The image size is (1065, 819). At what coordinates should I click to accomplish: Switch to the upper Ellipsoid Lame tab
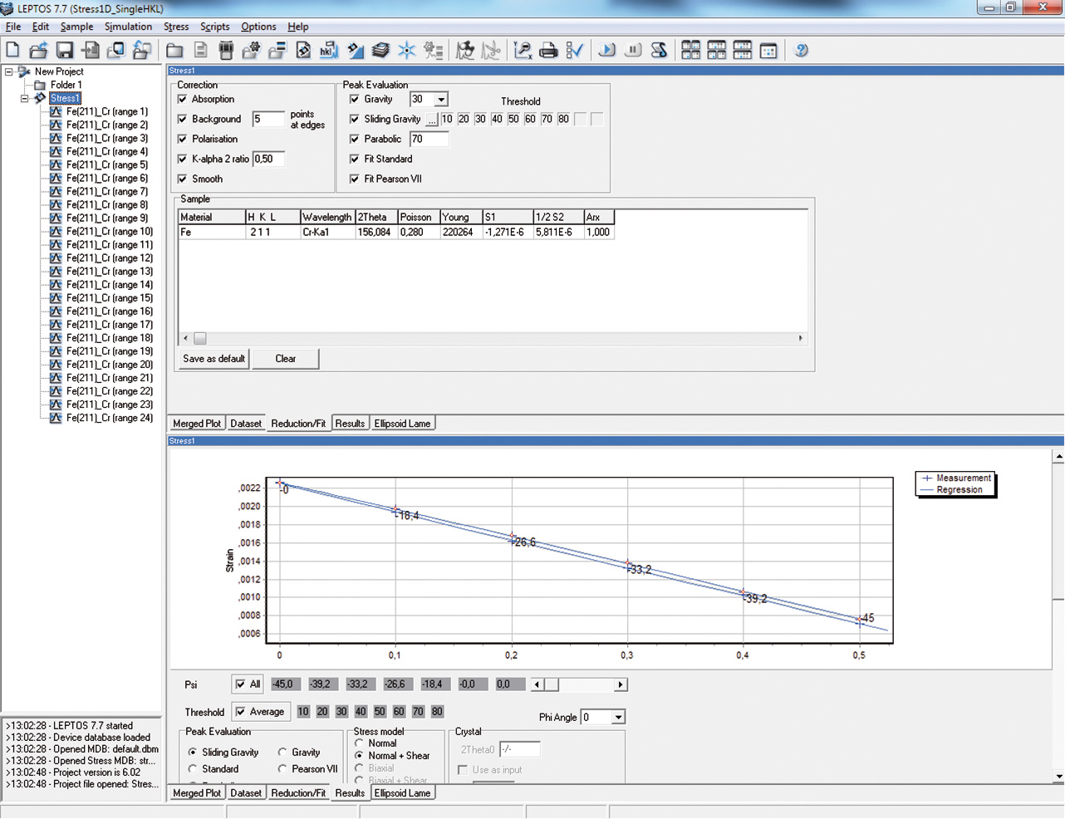click(402, 424)
